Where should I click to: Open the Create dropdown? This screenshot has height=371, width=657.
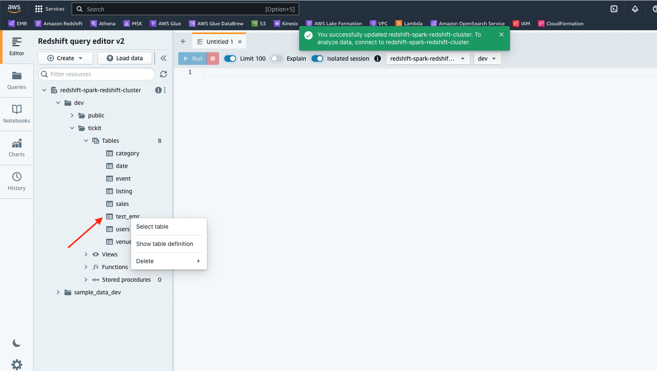click(65, 58)
